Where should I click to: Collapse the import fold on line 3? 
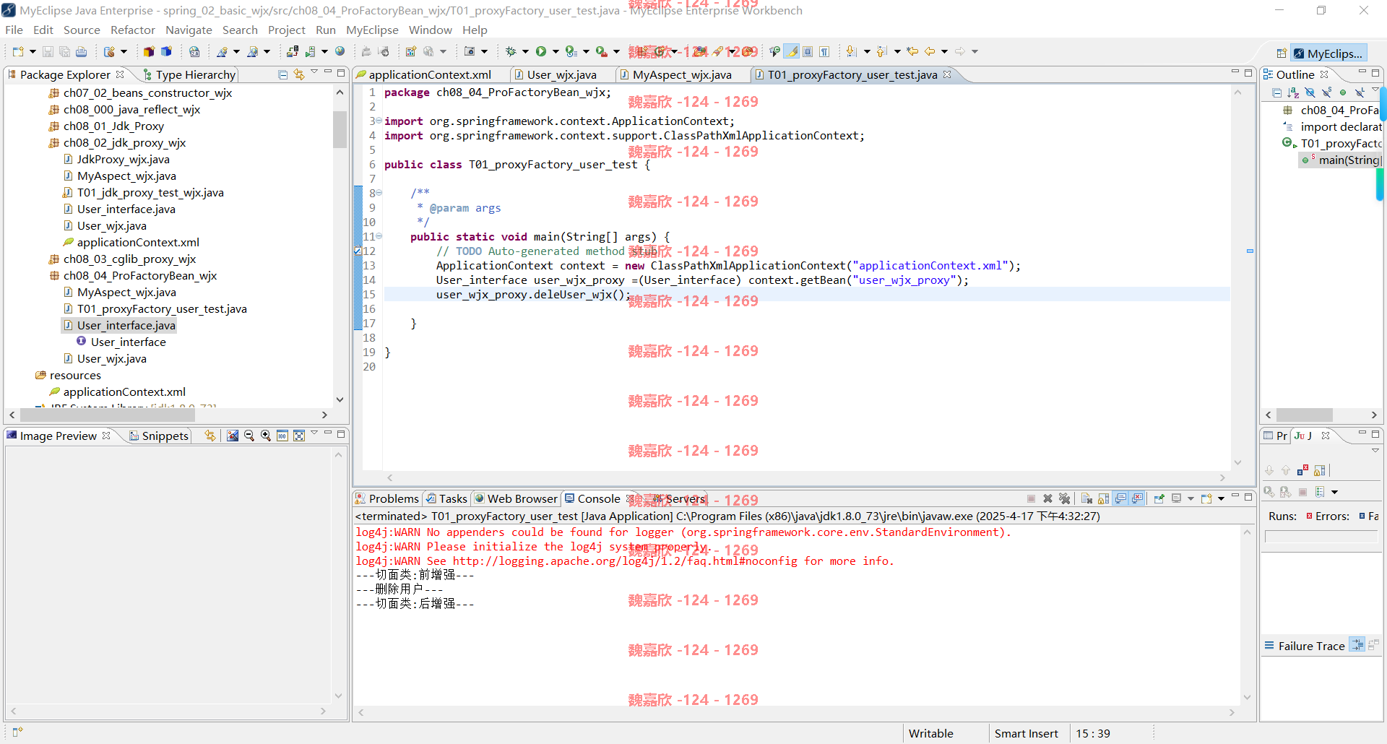[x=379, y=121]
